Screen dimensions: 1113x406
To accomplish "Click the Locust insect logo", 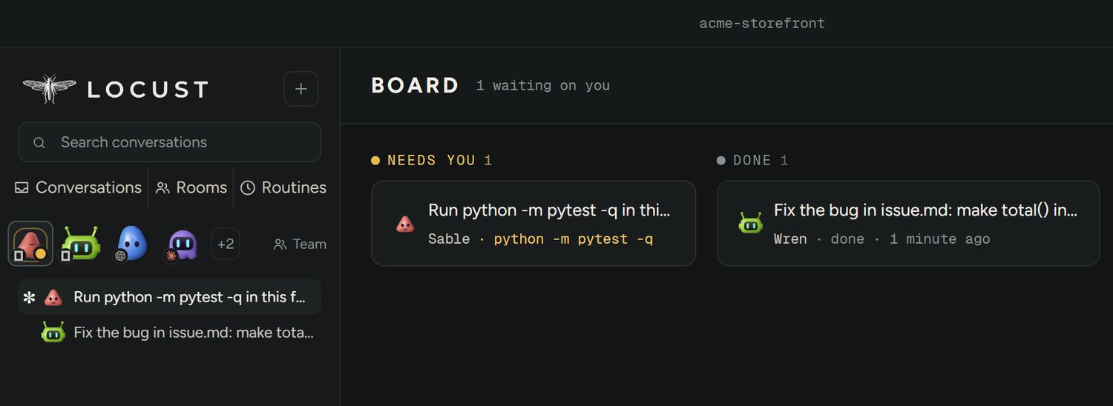I will tap(49, 89).
